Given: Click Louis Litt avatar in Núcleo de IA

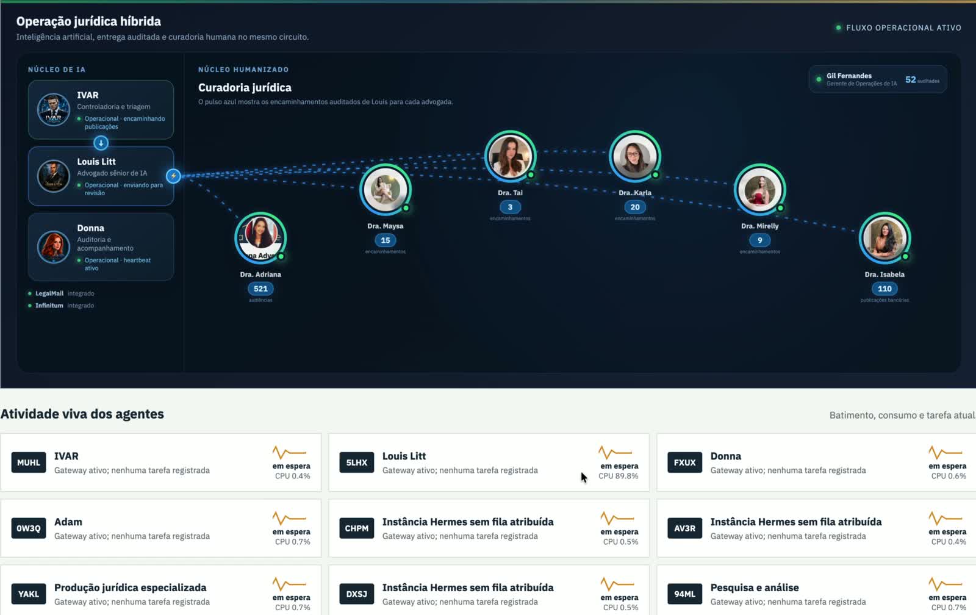Looking at the screenshot, I should click(x=54, y=176).
